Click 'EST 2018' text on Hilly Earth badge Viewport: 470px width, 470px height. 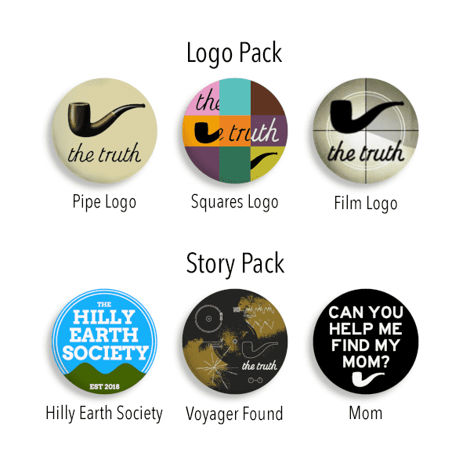pyautogui.click(x=105, y=387)
